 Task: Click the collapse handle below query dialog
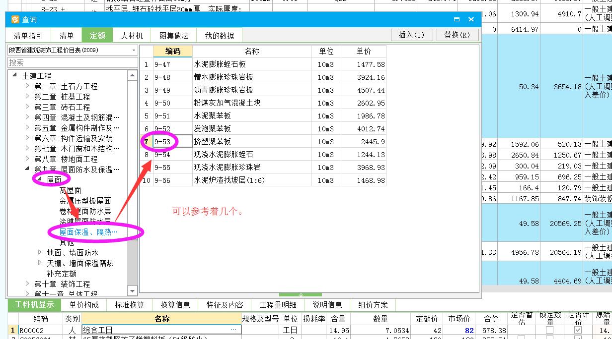coord(301,296)
